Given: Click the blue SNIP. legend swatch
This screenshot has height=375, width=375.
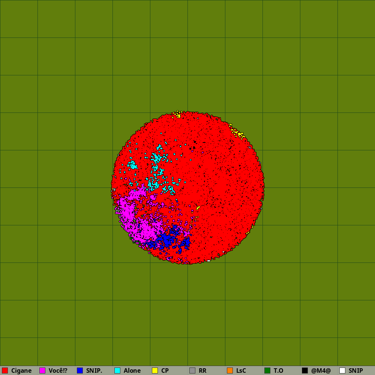Looking at the screenshot, I should (80, 370).
